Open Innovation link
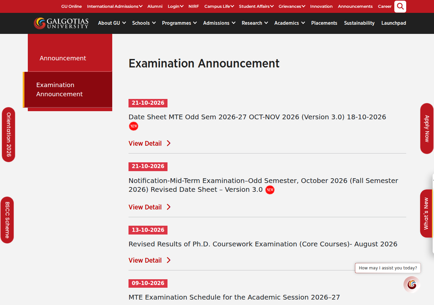 pos(321,6)
